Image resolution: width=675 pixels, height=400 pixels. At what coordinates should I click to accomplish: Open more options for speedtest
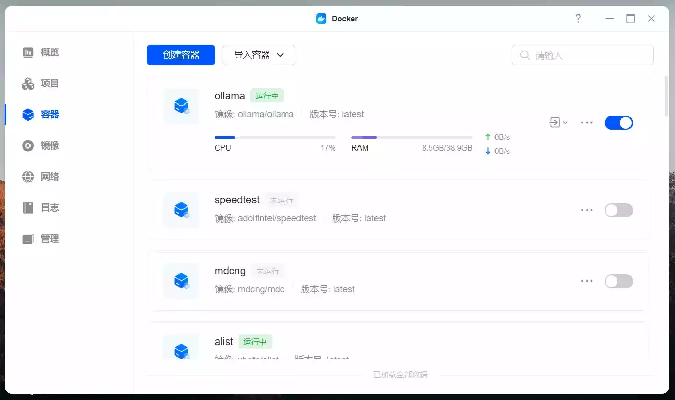coord(587,210)
